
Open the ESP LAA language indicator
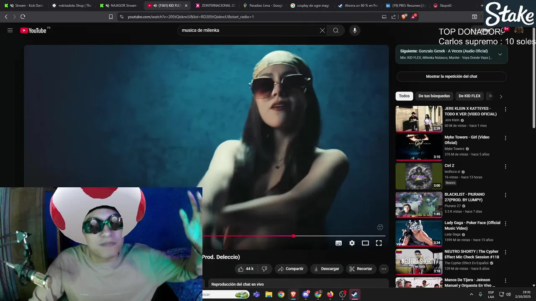click(491, 294)
